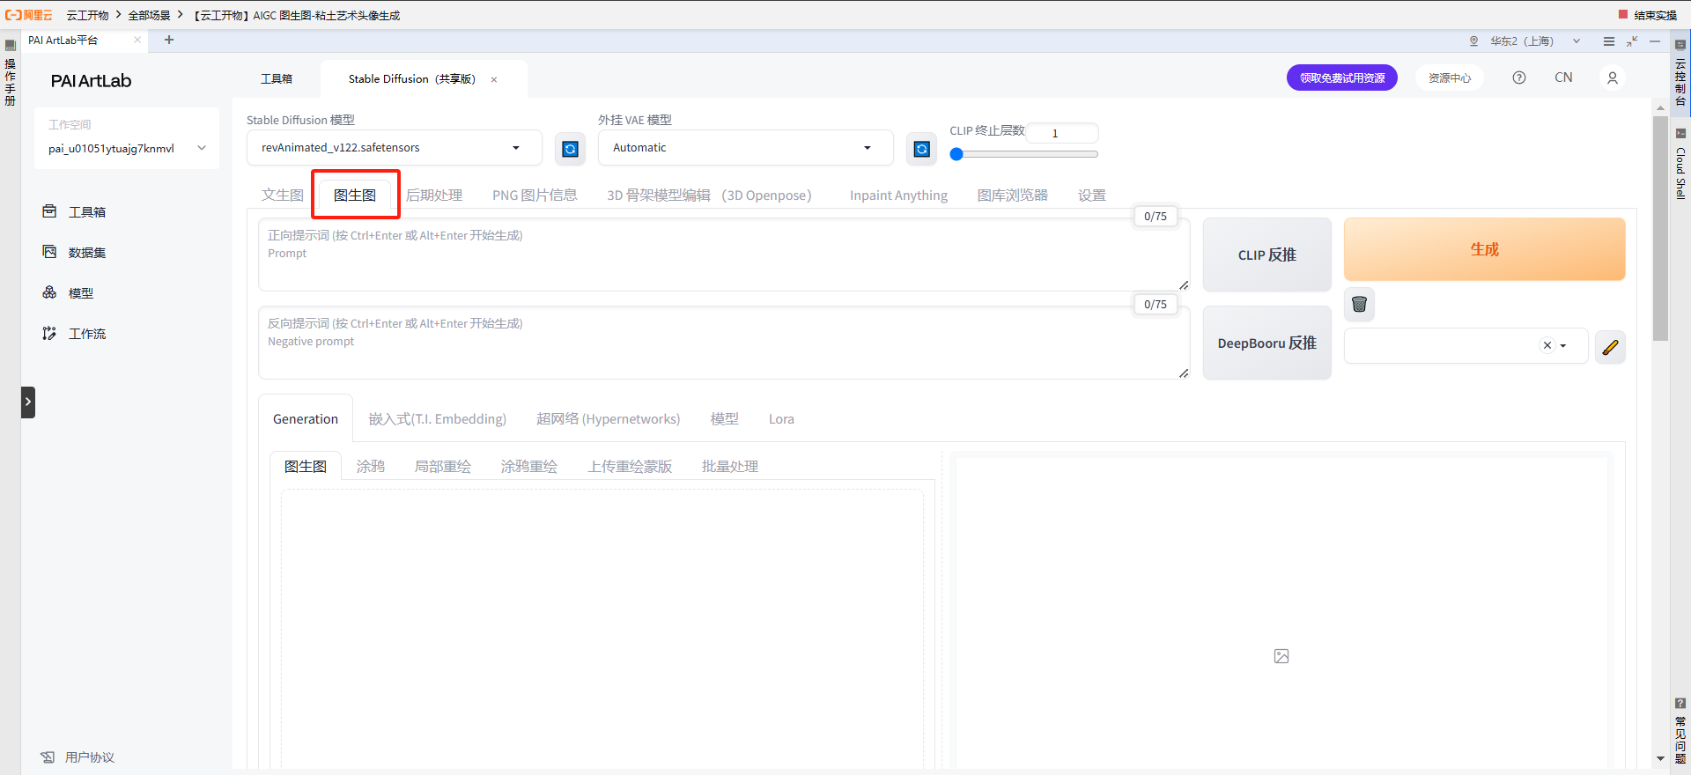The width and height of the screenshot is (1691, 775).
Task: Open the 设置 tab
Action: 1092,196
